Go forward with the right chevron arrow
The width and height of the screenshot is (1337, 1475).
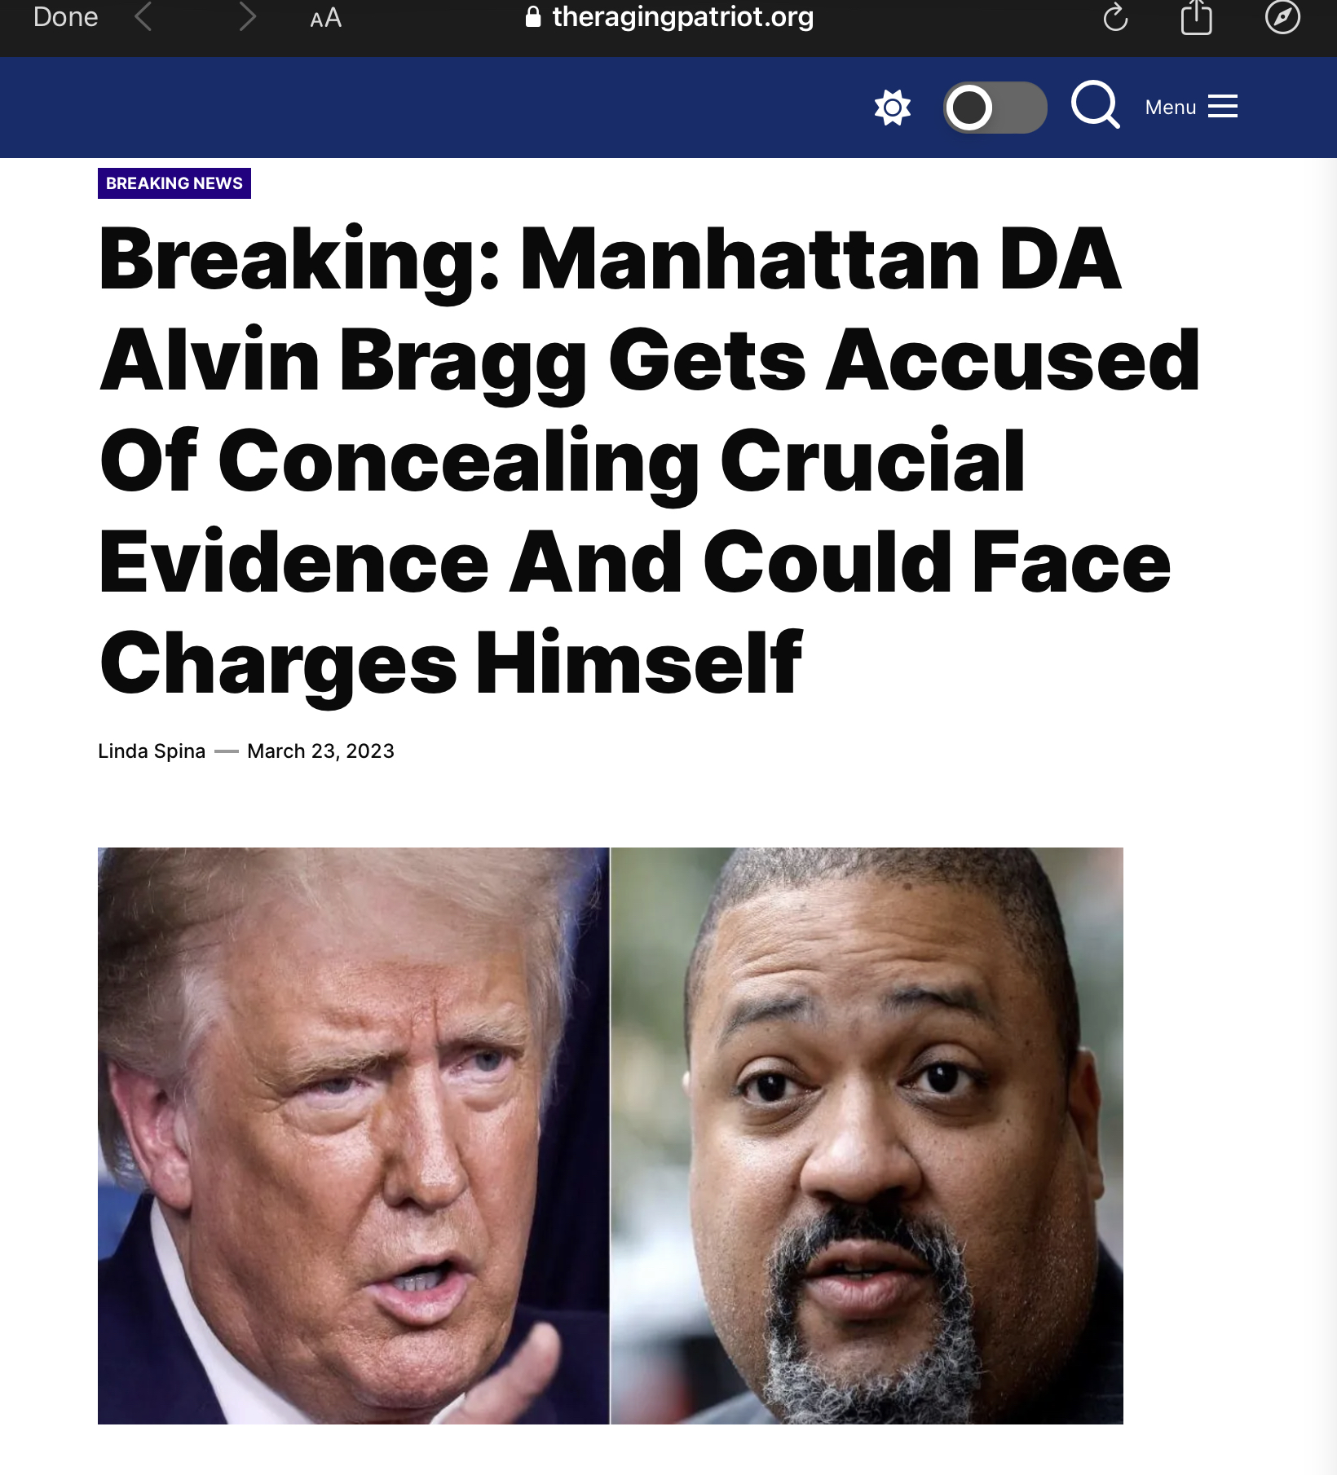(247, 17)
